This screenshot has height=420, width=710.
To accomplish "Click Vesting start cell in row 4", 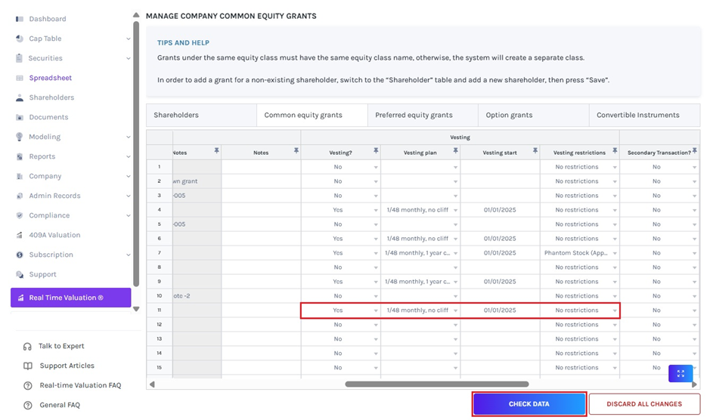I will click(x=500, y=210).
